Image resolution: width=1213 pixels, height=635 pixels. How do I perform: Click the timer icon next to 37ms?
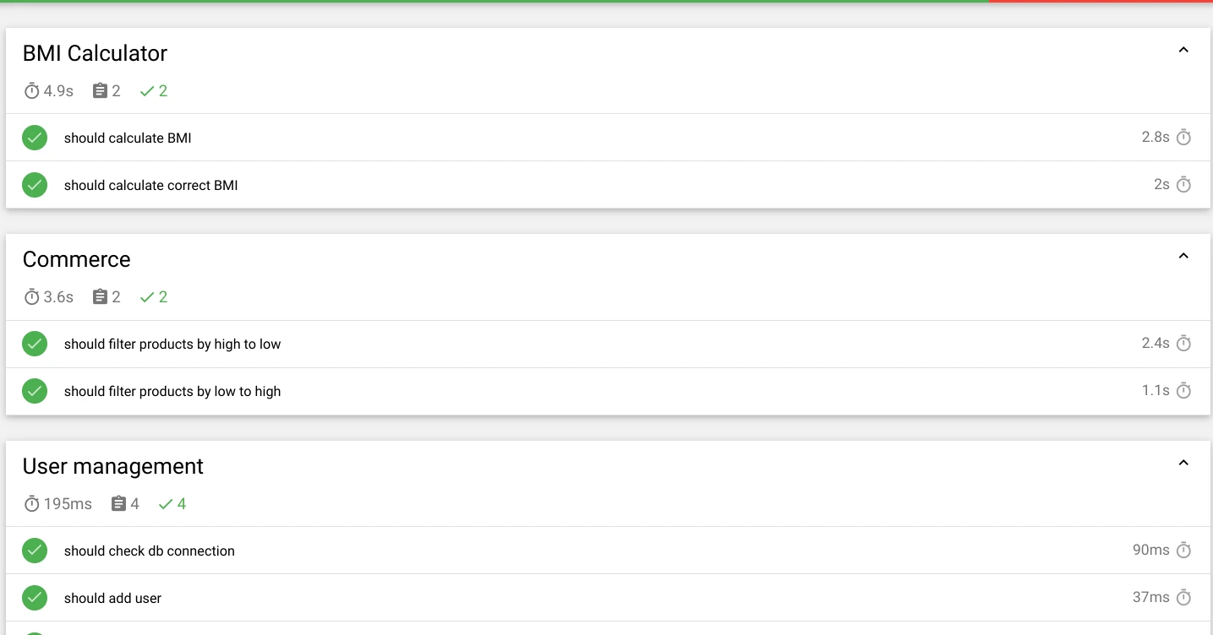point(1183,597)
